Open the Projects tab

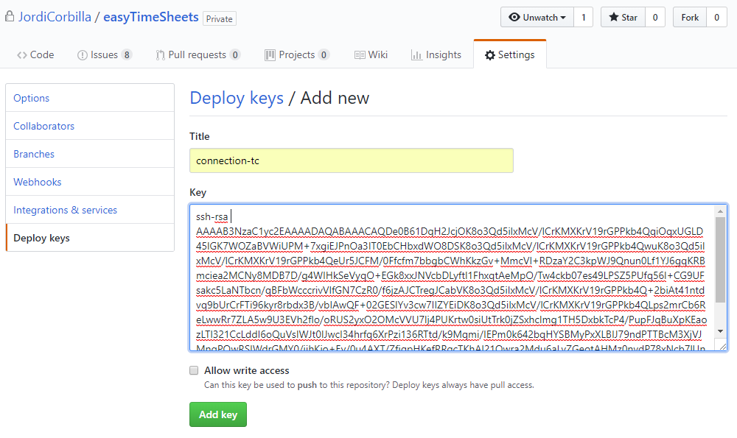click(x=297, y=55)
